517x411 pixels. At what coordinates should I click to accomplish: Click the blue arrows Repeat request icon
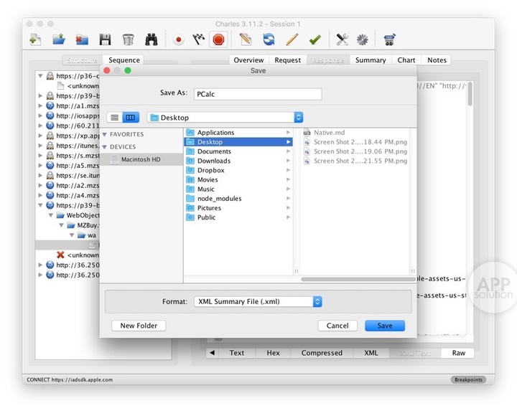pos(269,39)
